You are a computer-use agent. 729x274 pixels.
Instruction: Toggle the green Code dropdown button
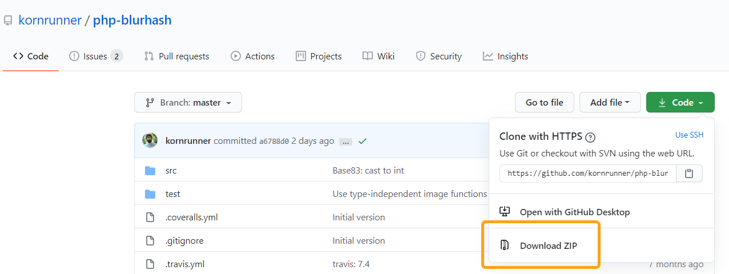pyautogui.click(x=680, y=103)
